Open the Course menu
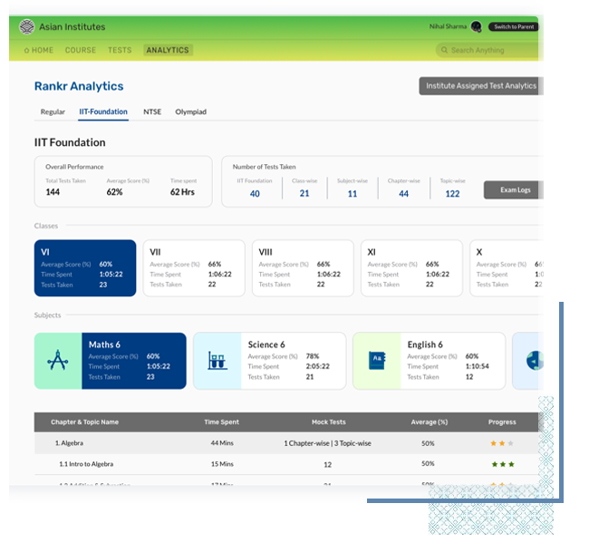Screen dimensions: 589x552 click(81, 50)
